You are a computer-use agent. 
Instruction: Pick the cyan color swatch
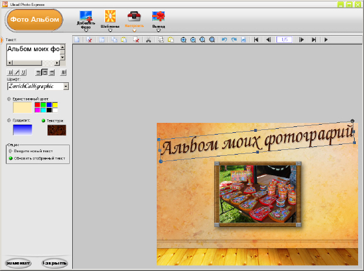43,110
